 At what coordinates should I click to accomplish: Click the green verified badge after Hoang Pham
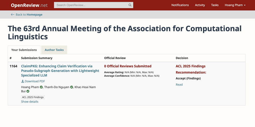(x=41, y=87)
